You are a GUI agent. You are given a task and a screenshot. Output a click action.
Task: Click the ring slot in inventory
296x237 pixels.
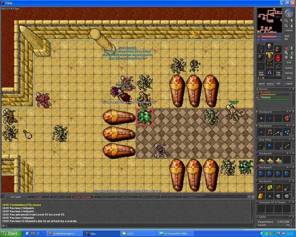coord(261,67)
